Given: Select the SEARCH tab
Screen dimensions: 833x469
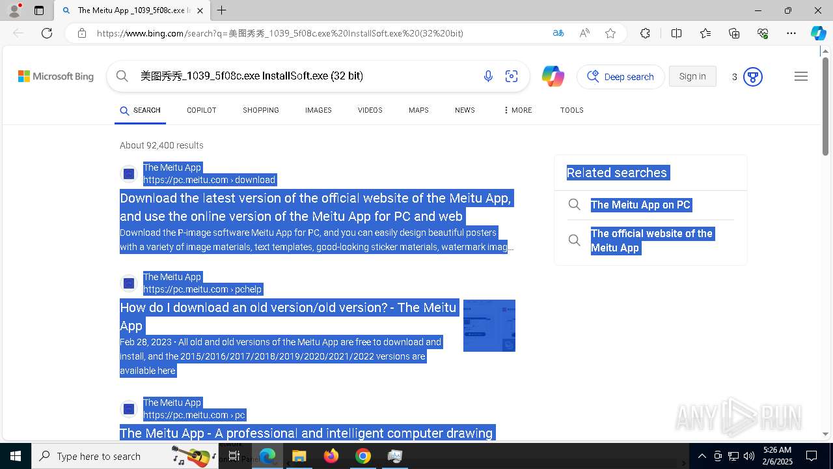Looking at the screenshot, I should [141, 111].
